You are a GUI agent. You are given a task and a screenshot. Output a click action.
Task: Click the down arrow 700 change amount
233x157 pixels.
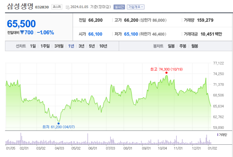pos(27,32)
